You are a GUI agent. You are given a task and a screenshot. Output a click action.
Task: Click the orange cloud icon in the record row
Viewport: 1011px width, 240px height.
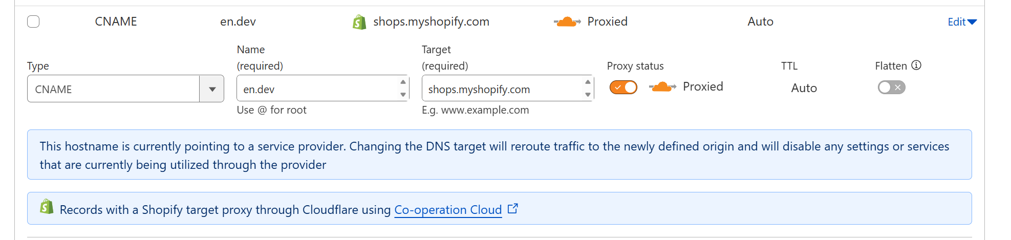[x=567, y=22]
